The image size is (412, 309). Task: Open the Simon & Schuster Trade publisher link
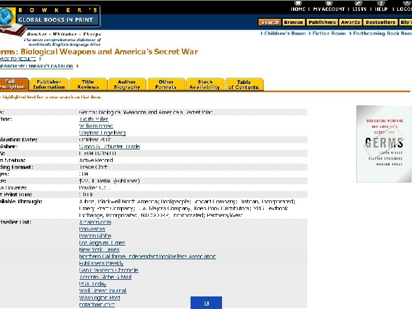[x=109, y=146]
